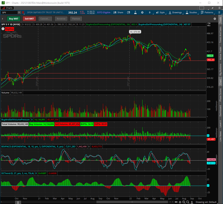Click the Volume study label

(5, 93)
